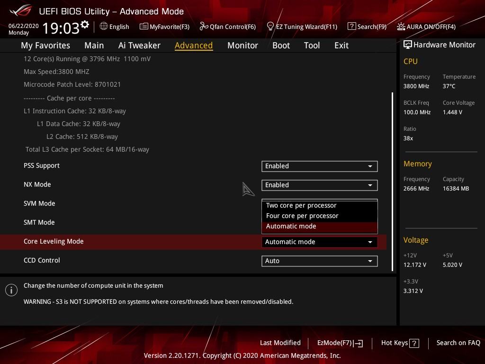Click Memory Capacity value 16384 MB

(x=456, y=189)
